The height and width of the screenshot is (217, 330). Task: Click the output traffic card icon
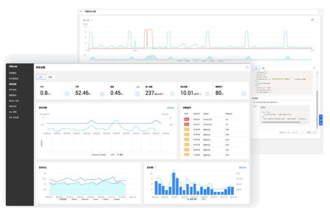click(x=207, y=94)
